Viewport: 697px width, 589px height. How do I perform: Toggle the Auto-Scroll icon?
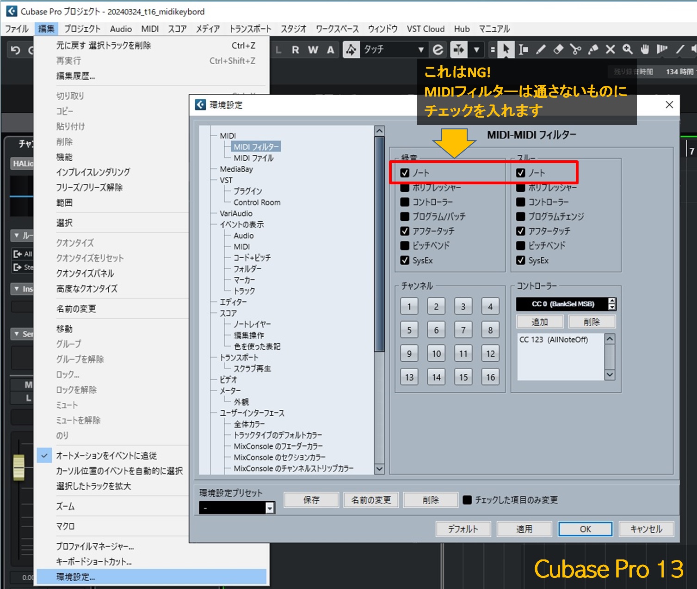tap(458, 49)
